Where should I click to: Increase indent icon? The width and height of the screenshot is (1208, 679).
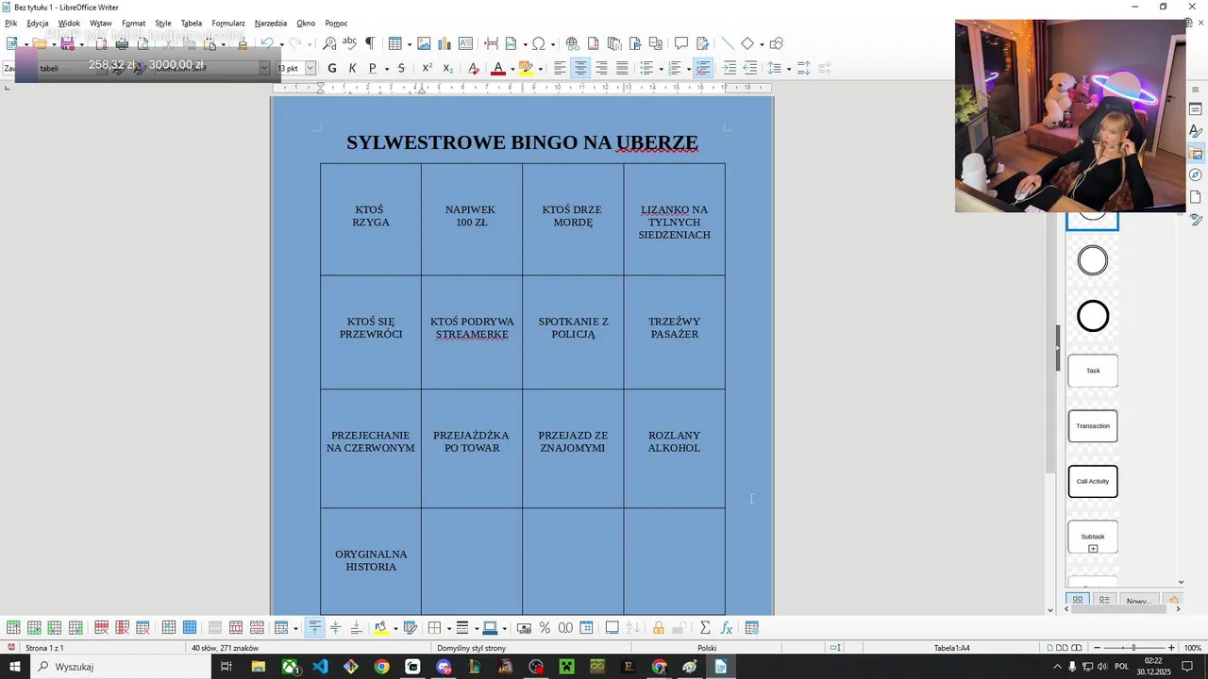730,68
